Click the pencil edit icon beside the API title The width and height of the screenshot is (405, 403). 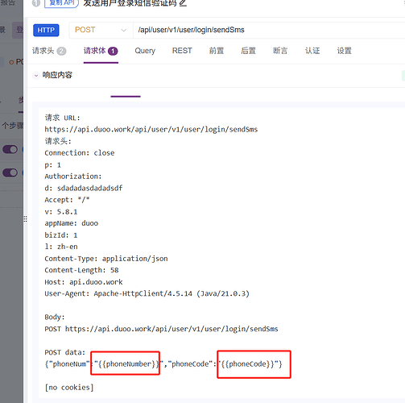click(183, 3)
